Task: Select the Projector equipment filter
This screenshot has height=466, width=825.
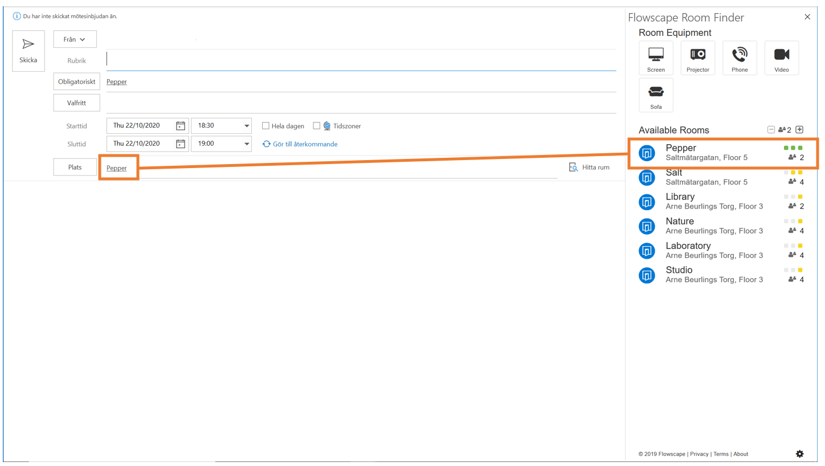Action: pos(697,57)
